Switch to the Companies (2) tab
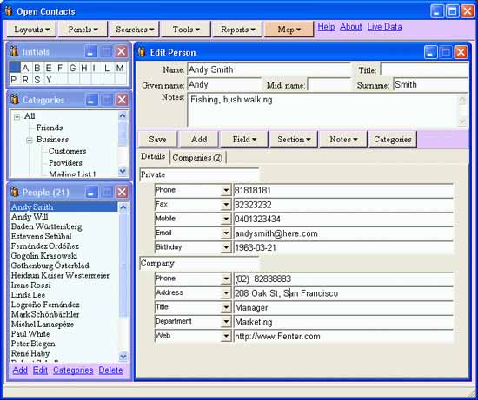 pyautogui.click(x=197, y=158)
